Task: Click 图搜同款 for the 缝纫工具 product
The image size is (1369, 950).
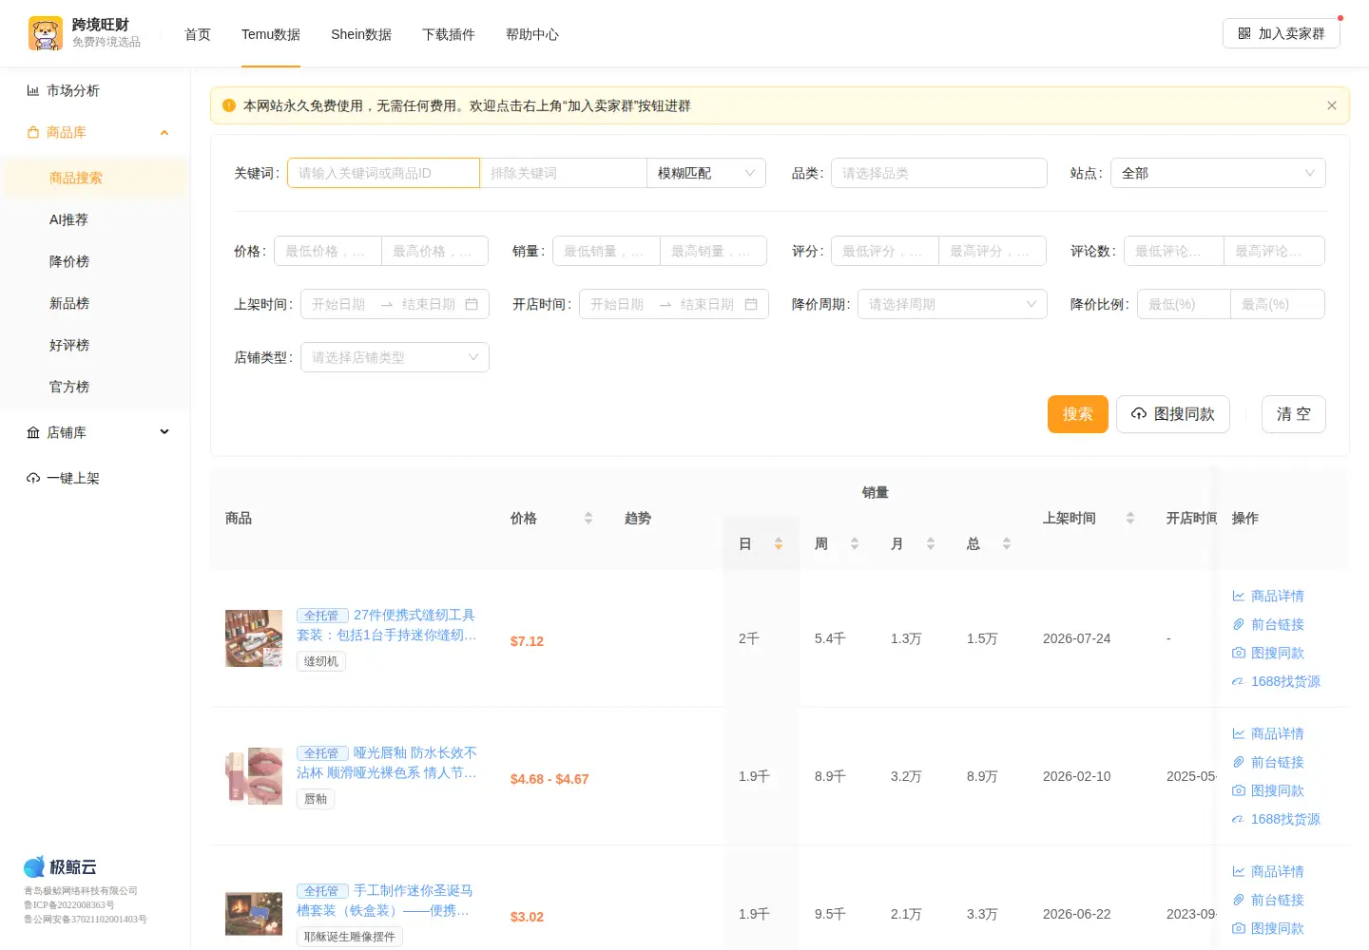Action: tap(1268, 653)
